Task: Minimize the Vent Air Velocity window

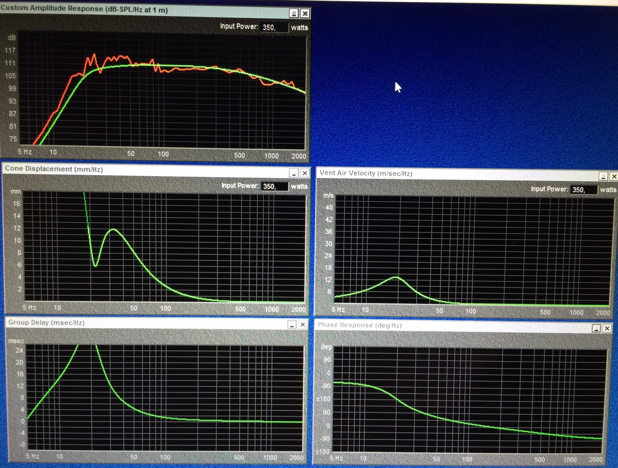Action: [x=603, y=177]
